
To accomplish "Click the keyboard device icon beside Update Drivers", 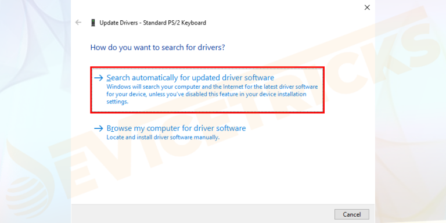I will (x=93, y=23).
